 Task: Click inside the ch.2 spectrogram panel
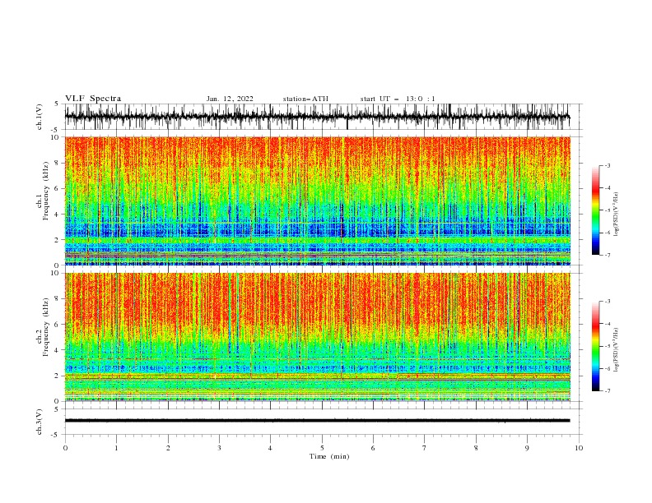click(317, 337)
